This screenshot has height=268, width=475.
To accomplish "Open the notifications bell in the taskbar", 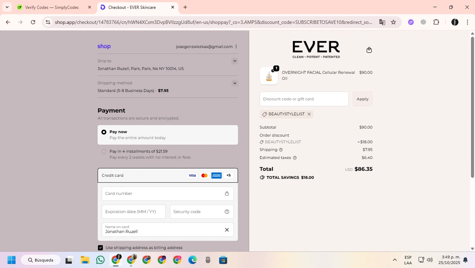I will 465,260.
